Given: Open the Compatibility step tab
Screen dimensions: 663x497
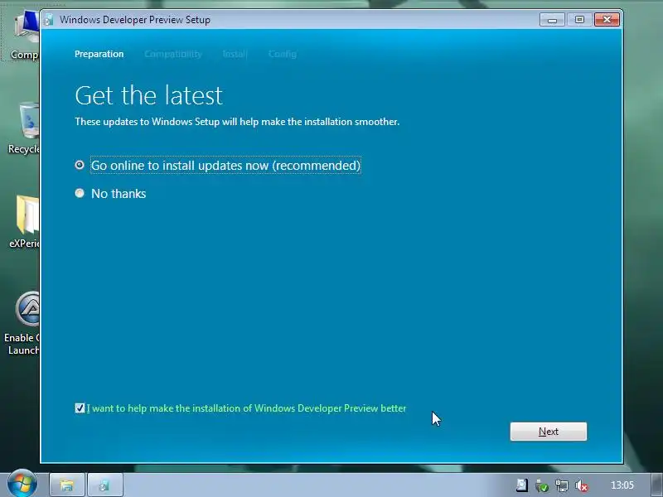Looking at the screenshot, I should coord(173,54).
